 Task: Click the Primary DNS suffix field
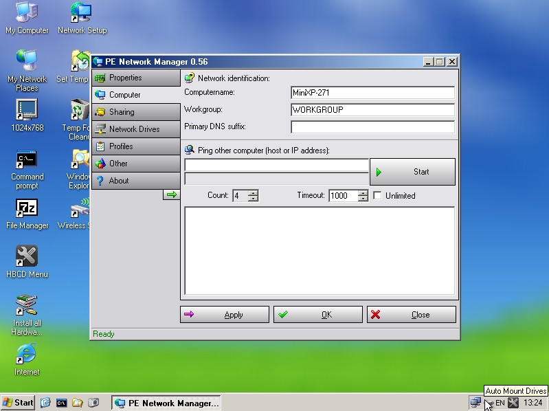372,126
